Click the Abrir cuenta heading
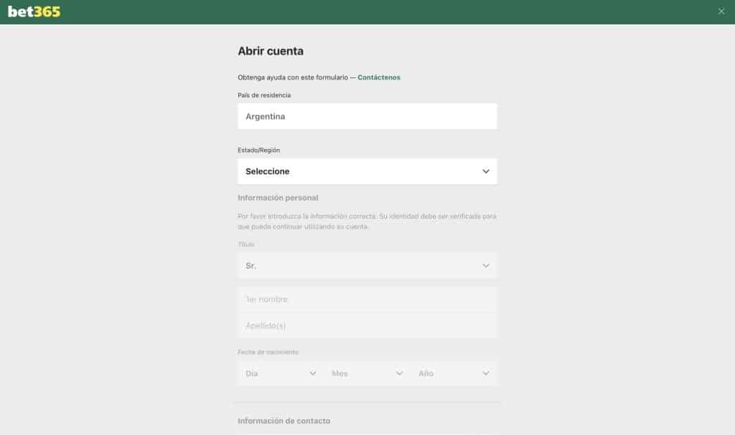This screenshot has width=735, height=435. (x=271, y=52)
